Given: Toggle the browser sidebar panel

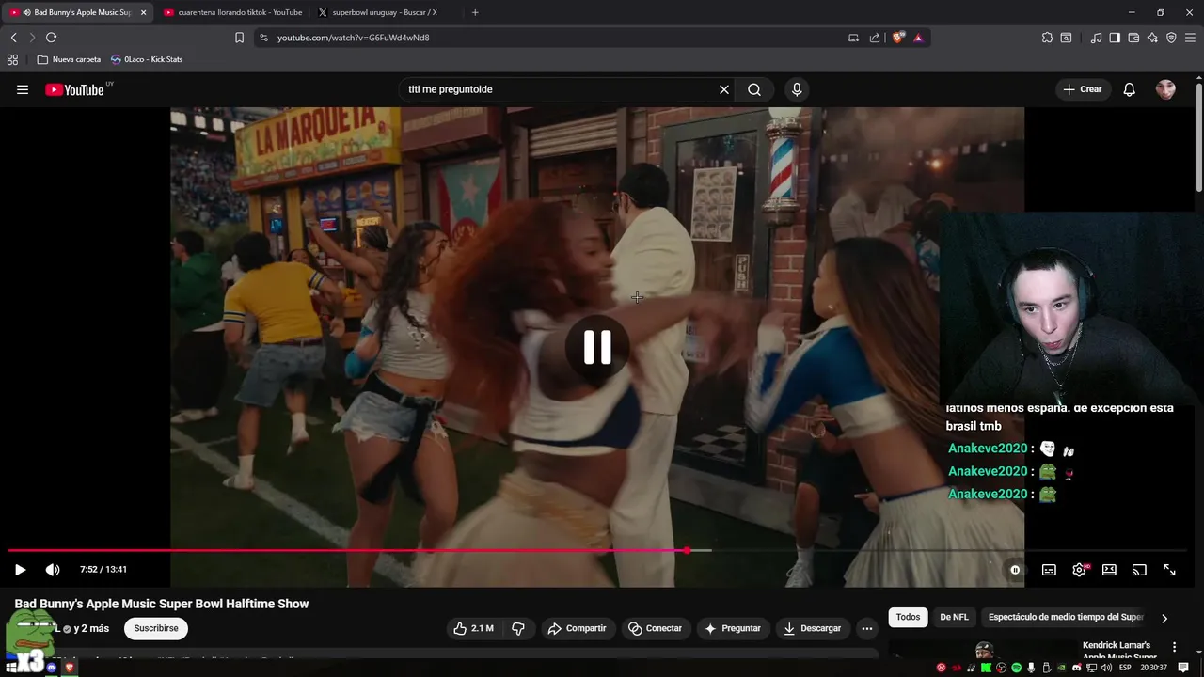Looking at the screenshot, I should 1115,38.
